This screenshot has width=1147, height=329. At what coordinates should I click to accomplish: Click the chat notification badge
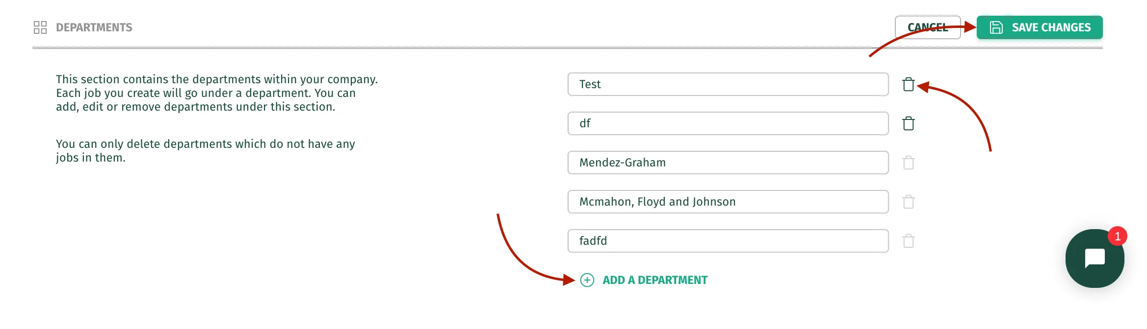coord(1118,236)
